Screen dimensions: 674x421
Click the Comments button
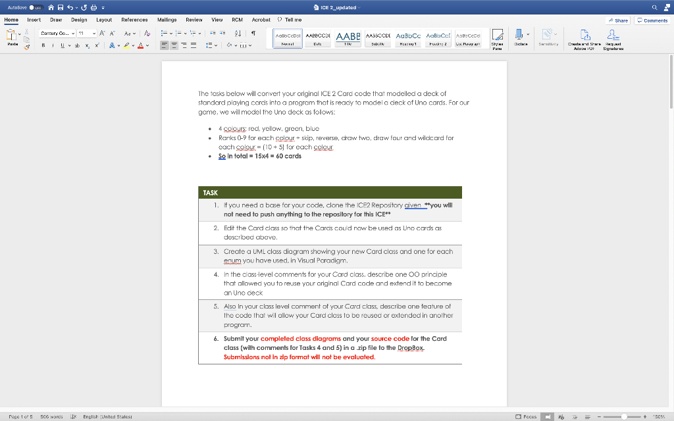tap(652, 20)
